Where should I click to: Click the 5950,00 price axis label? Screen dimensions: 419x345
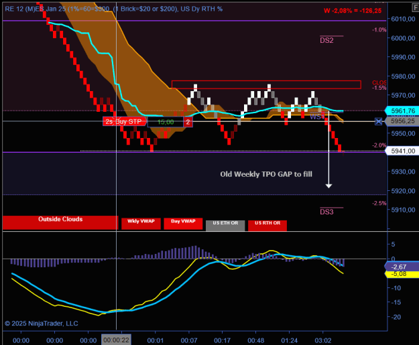pos(403,133)
